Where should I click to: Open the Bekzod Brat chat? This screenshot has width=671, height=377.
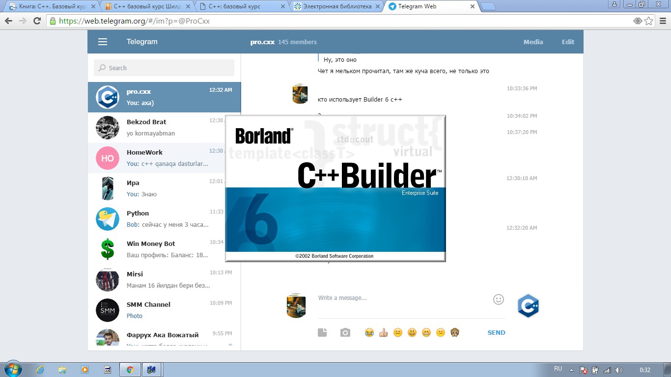165,128
